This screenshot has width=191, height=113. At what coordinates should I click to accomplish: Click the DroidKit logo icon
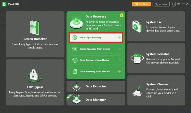[4, 4]
